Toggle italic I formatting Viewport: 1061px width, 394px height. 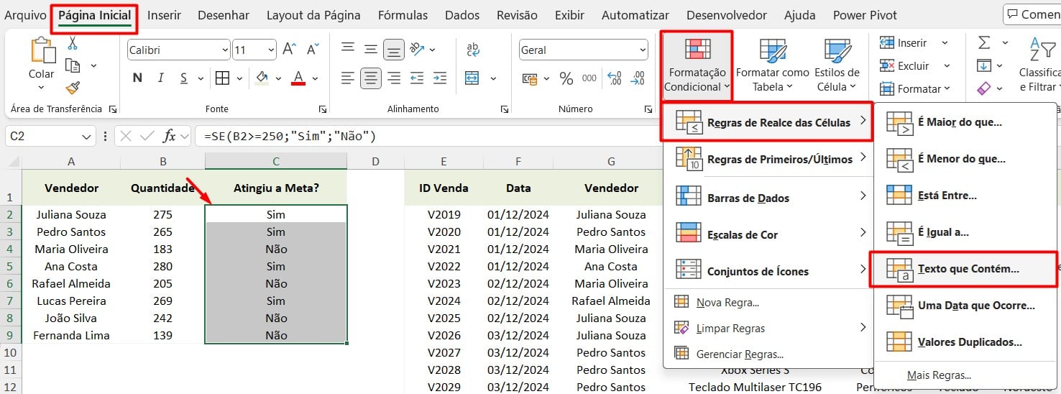point(161,78)
